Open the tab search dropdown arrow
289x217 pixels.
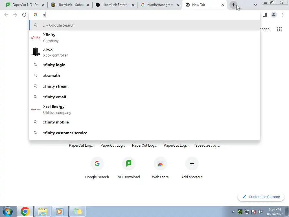pos(255,5)
